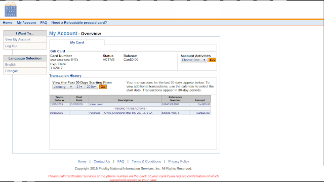Open the Privacy Policy link

pos(179,162)
